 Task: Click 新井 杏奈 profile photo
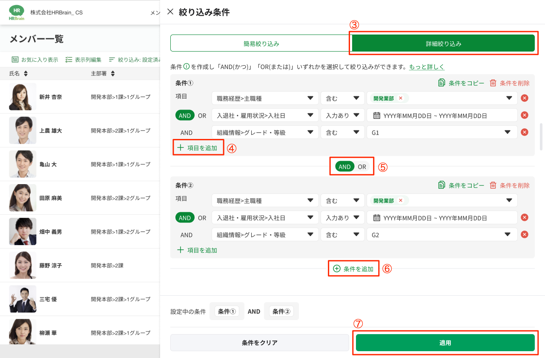(x=23, y=97)
